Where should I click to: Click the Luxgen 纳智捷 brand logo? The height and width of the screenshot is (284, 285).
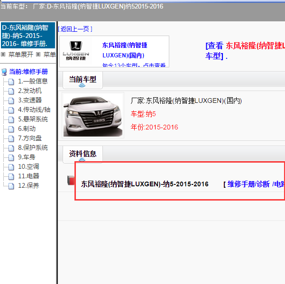(76, 51)
